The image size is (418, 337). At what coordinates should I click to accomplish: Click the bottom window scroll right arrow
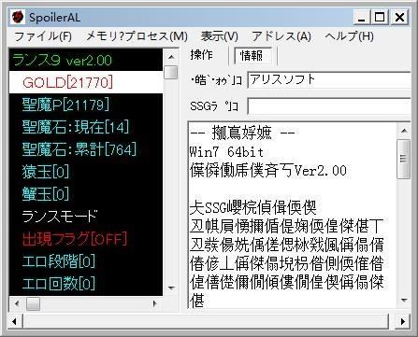403,321
